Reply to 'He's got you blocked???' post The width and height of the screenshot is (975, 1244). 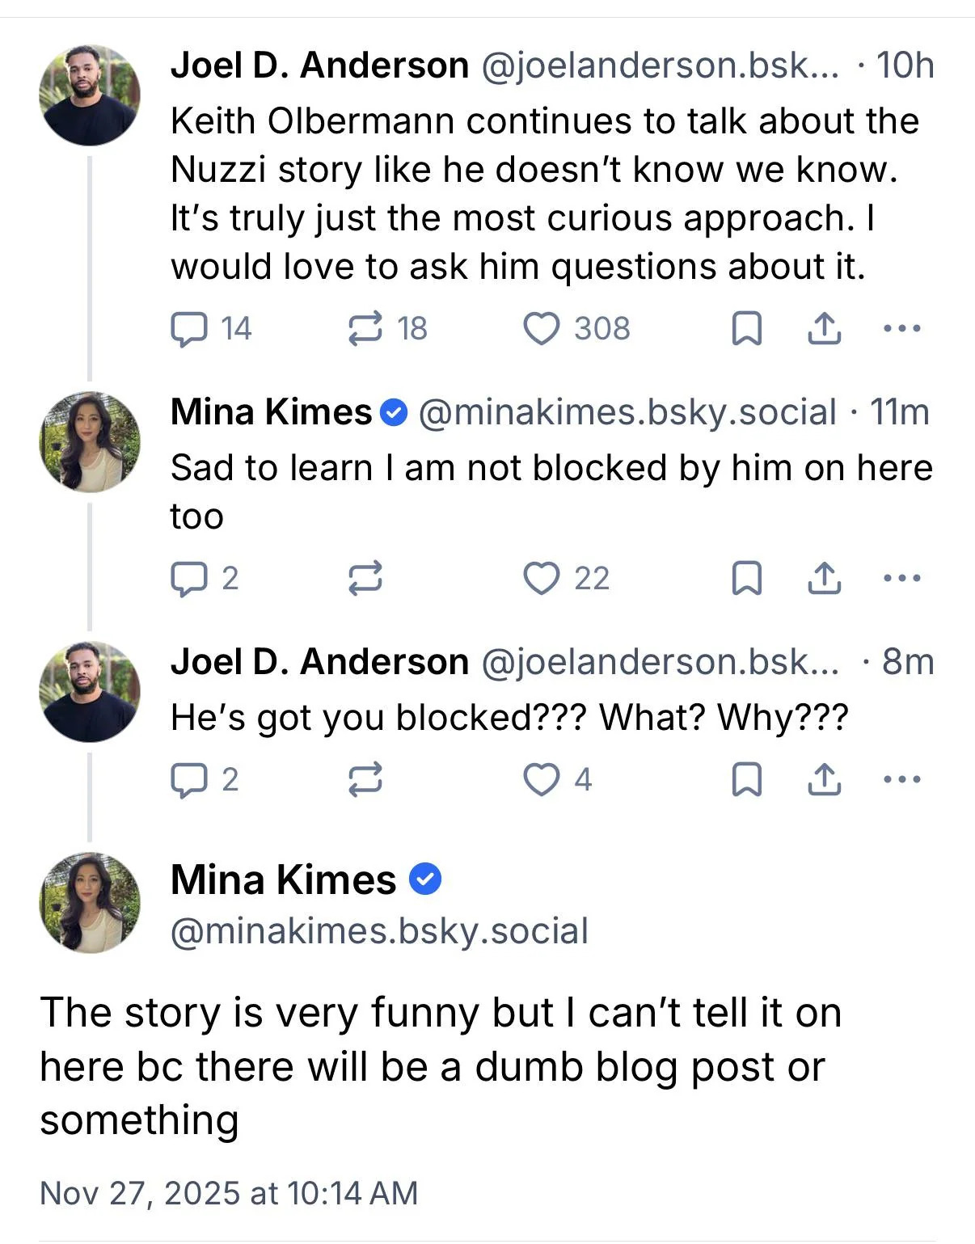pos(188,780)
